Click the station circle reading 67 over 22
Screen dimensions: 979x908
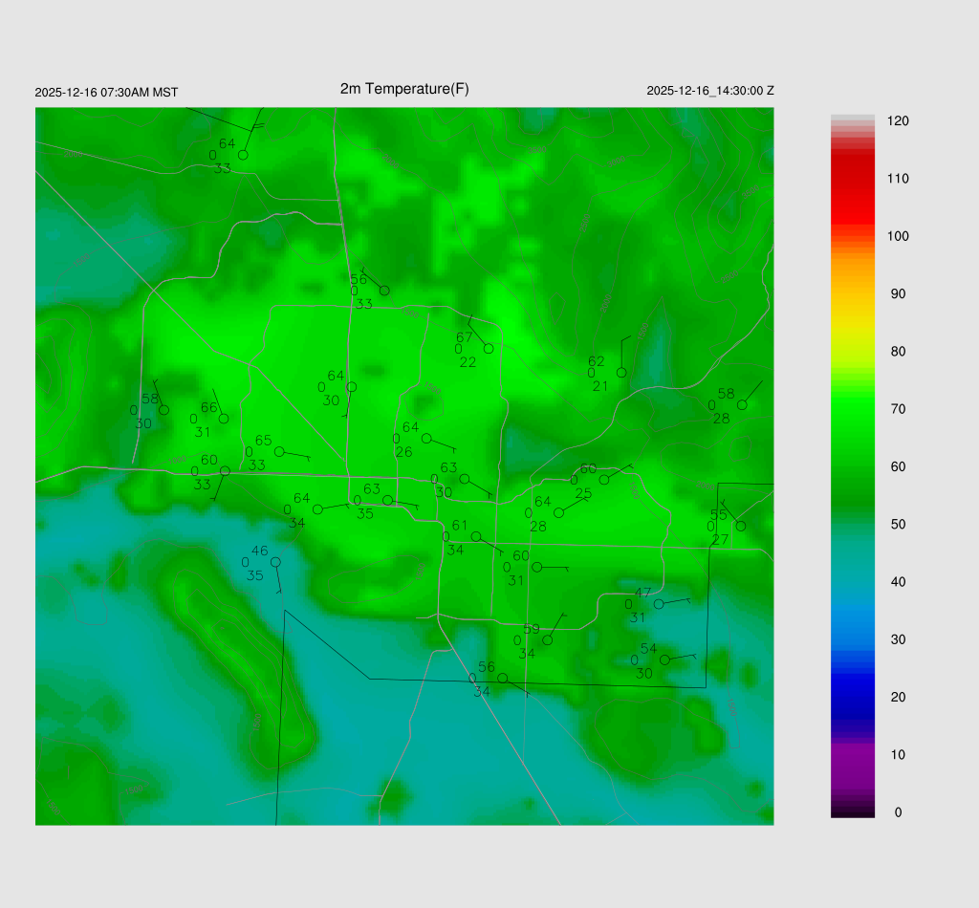point(489,349)
